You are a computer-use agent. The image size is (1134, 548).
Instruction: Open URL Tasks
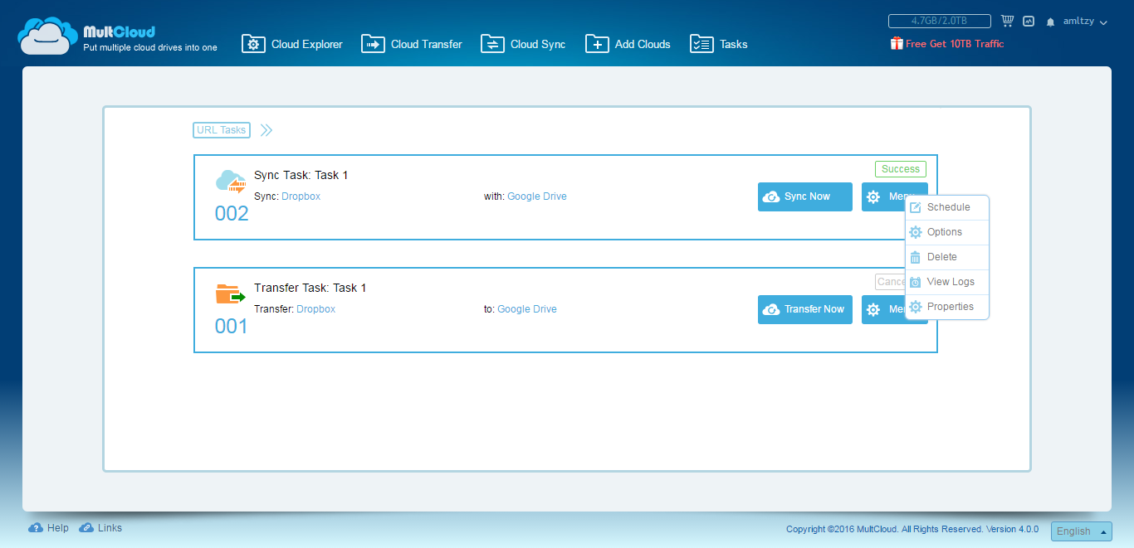(x=222, y=130)
